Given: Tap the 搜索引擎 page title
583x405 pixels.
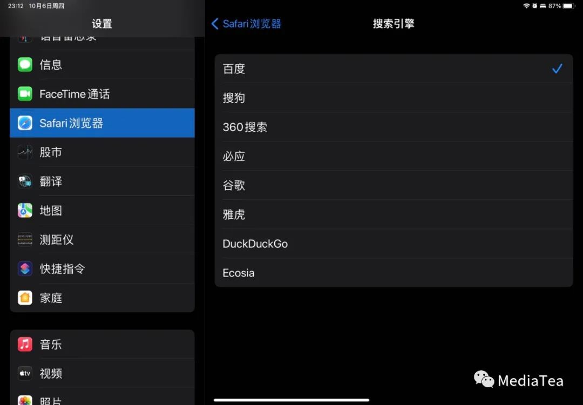Looking at the screenshot, I should (x=394, y=24).
